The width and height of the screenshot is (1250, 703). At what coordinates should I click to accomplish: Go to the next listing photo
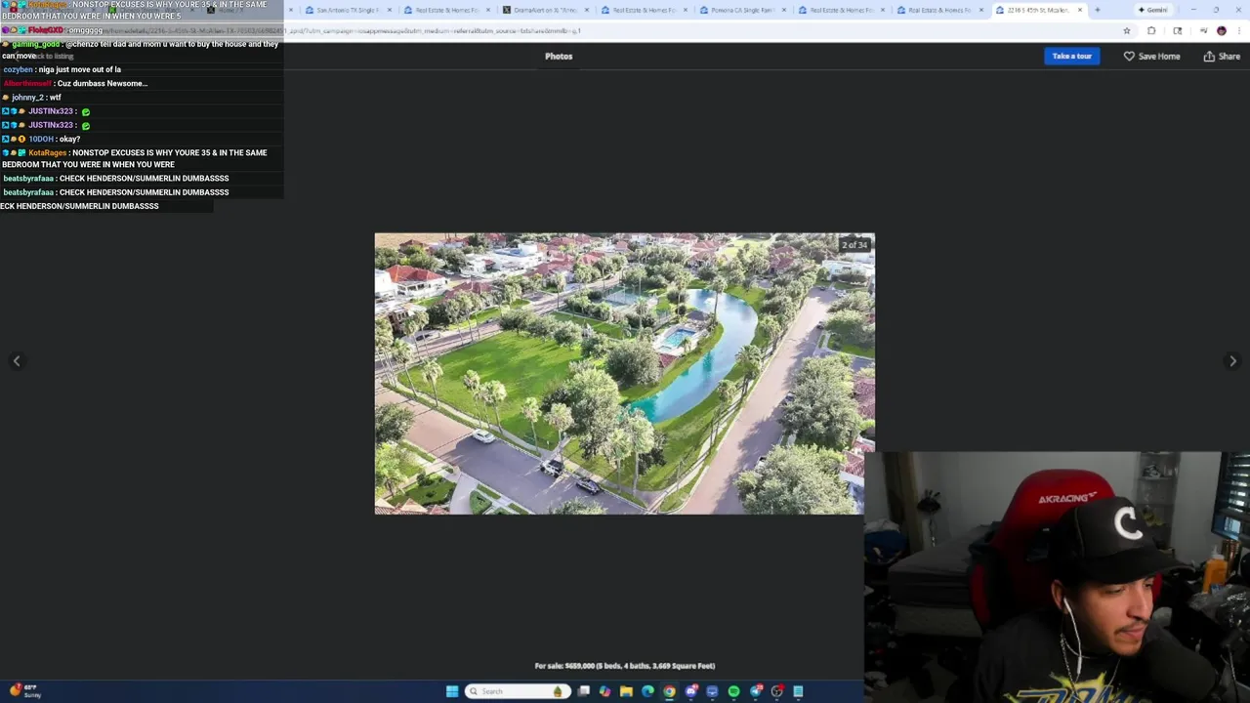[1232, 361]
